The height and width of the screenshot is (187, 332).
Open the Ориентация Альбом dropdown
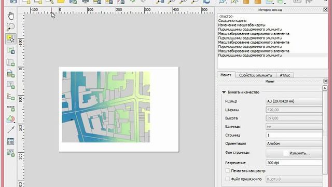click(x=294, y=143)
